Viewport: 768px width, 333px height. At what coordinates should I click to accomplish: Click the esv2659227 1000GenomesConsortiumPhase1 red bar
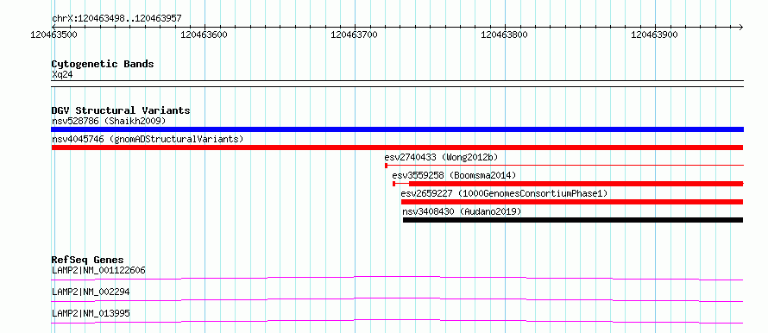pos(572,202)
